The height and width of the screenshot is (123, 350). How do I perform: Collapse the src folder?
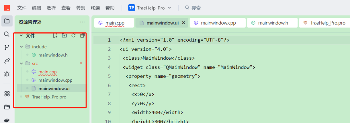[x=21, y=63]
